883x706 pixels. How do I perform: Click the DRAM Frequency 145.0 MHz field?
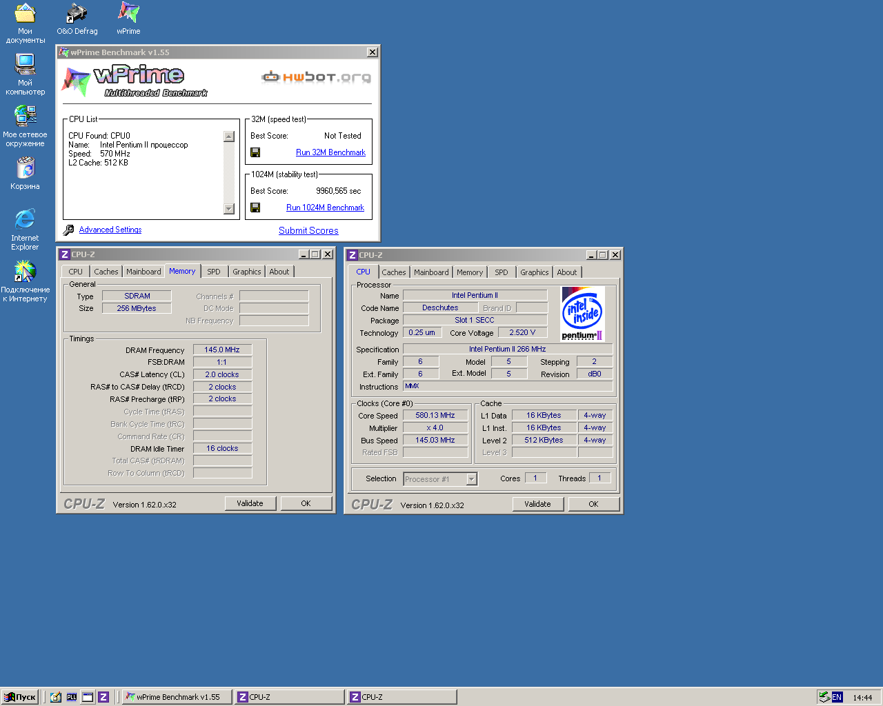coord(222,350)
